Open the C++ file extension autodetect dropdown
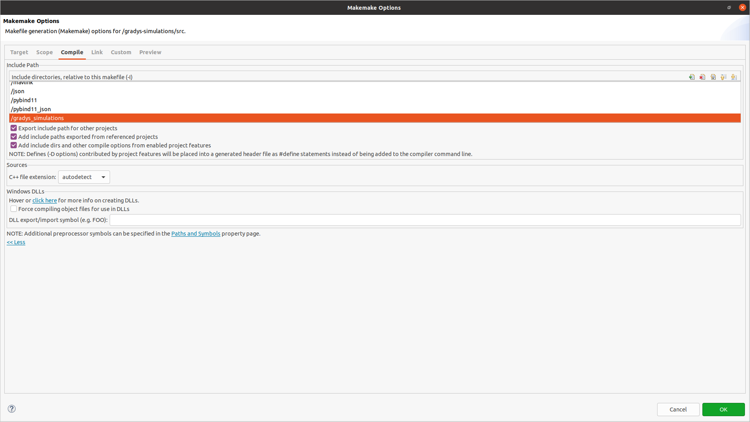The height and width of the screenshot is (422, 750). point(84,177)
